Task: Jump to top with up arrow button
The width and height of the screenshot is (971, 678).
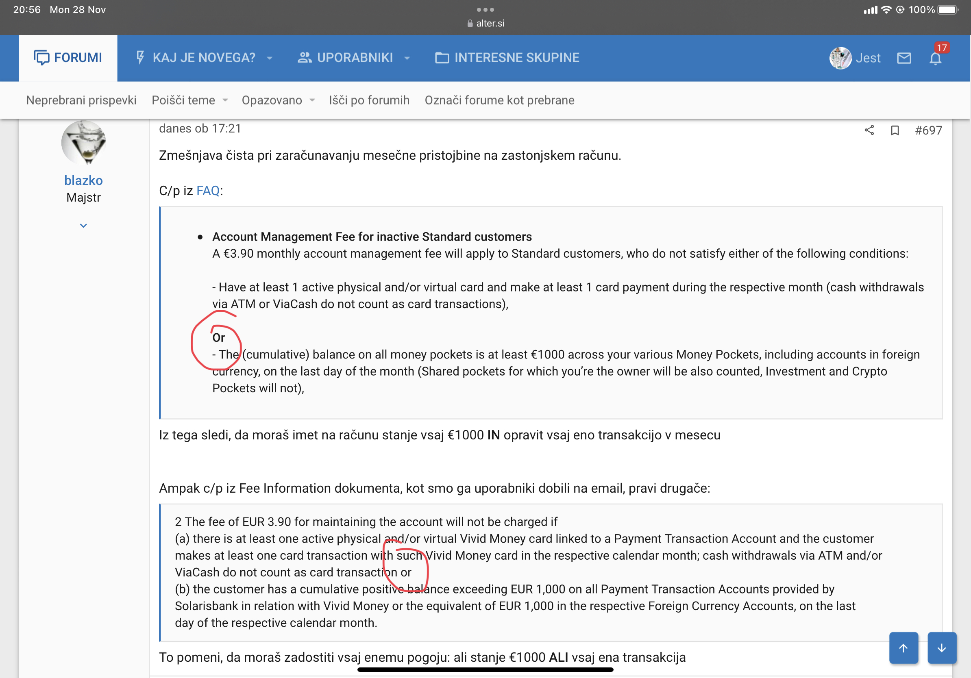Action: coord(904,648)
